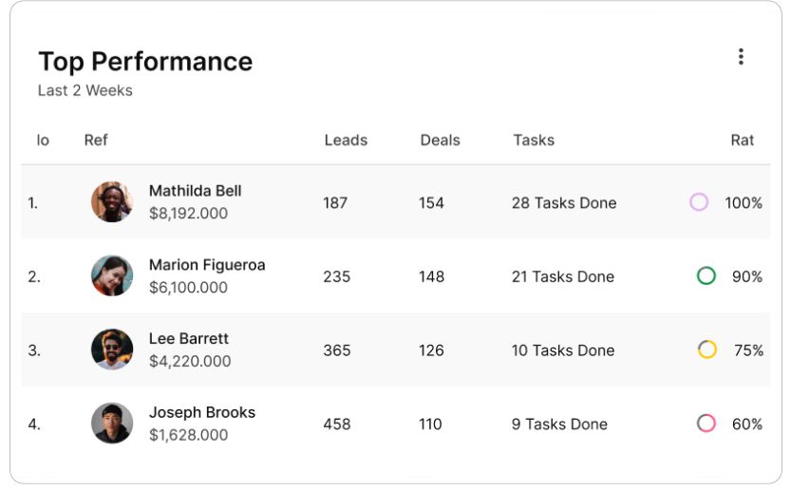791x491 pixels.
Task: Sort by the Leads column header
Action: [346, 141]
